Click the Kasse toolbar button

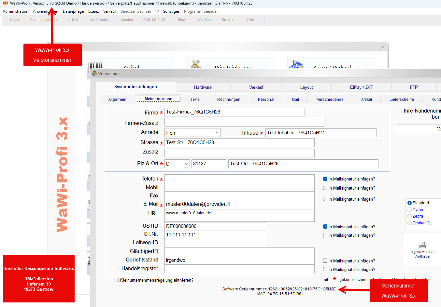15,20
